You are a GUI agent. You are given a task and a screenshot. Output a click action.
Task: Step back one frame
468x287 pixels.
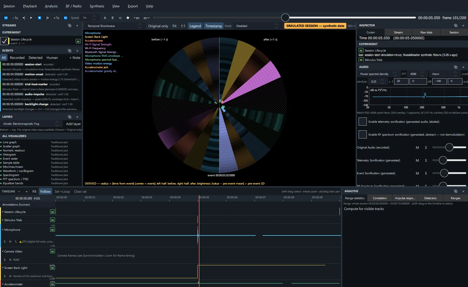click(23, 18)
